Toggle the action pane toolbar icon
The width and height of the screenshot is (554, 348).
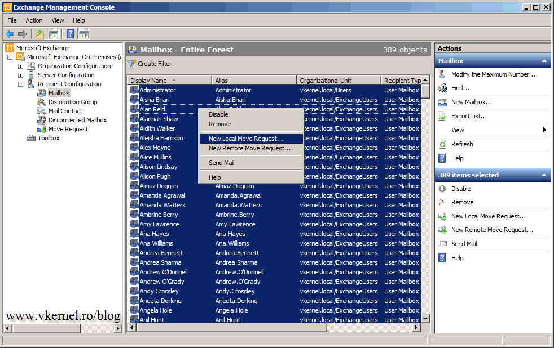(x=84, y=34)
